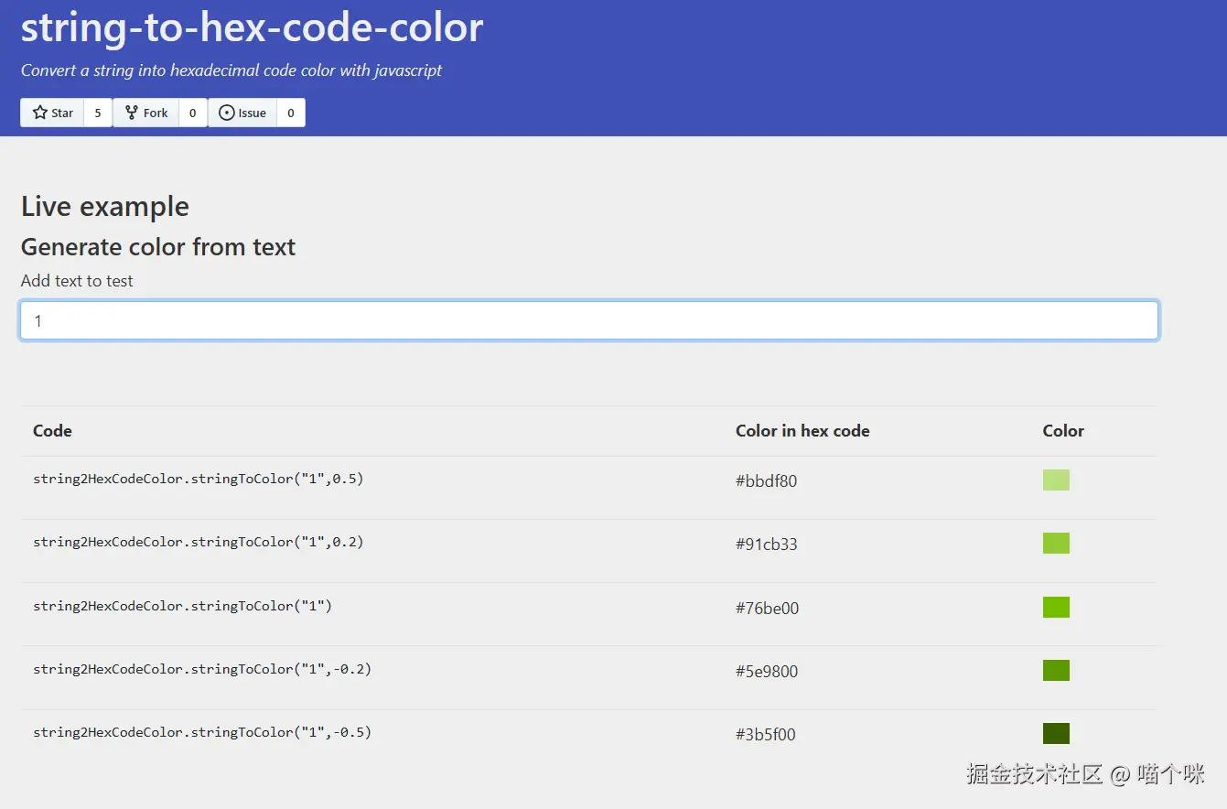Click the #3b5f00 hex code text

(x=766, y=735)
